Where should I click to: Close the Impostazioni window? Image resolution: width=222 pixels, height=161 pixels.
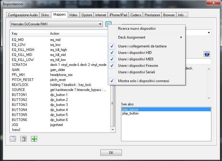[213, 3]
